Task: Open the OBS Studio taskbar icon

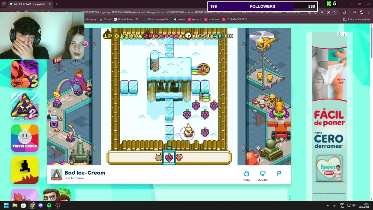Action: point(58,205)
